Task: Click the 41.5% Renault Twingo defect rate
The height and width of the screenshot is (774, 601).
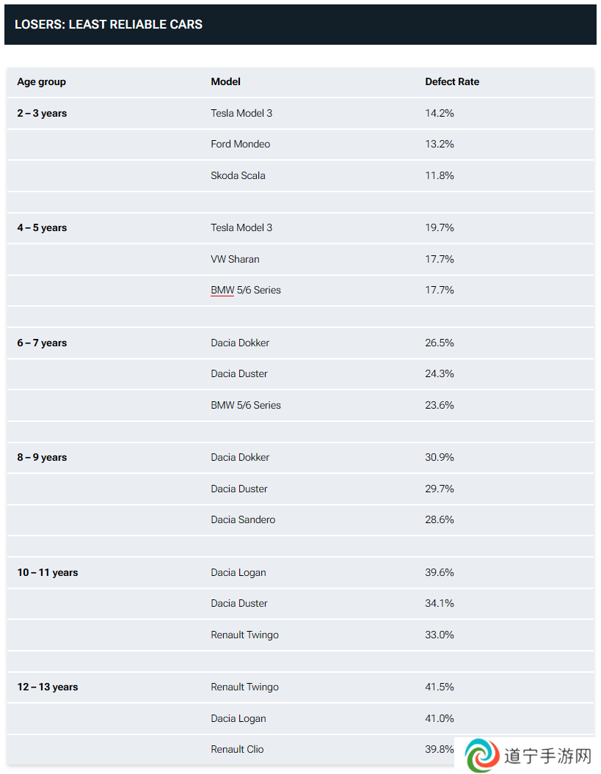Action: tap(440, 687)
